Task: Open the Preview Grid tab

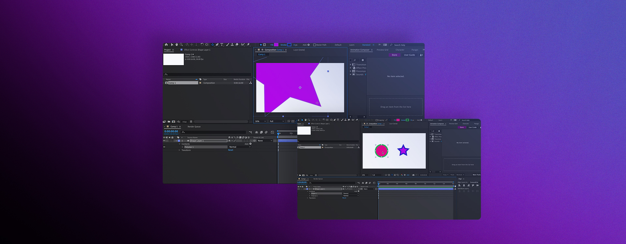Action: point(382,50)
